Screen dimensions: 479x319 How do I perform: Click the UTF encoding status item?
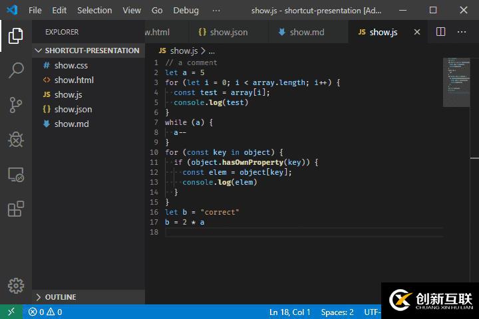373,312
